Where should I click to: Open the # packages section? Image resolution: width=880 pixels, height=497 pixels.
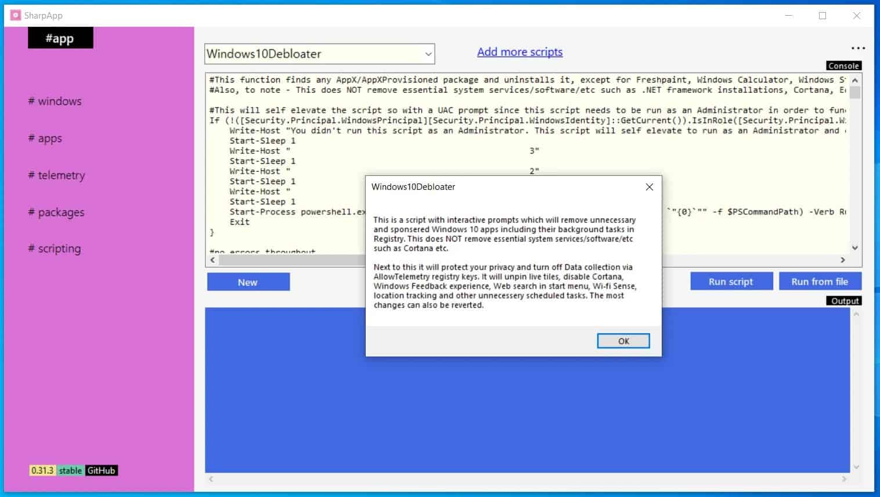point(56,213)
